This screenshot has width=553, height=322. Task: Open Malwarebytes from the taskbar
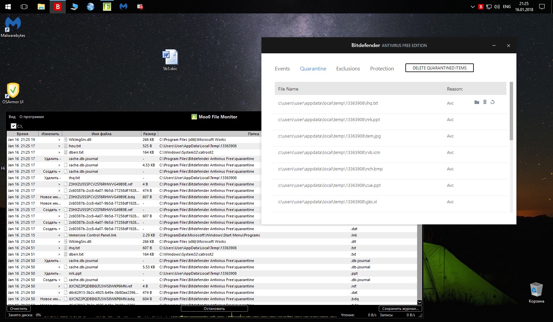pyautogui.click(x=123, y=7)
